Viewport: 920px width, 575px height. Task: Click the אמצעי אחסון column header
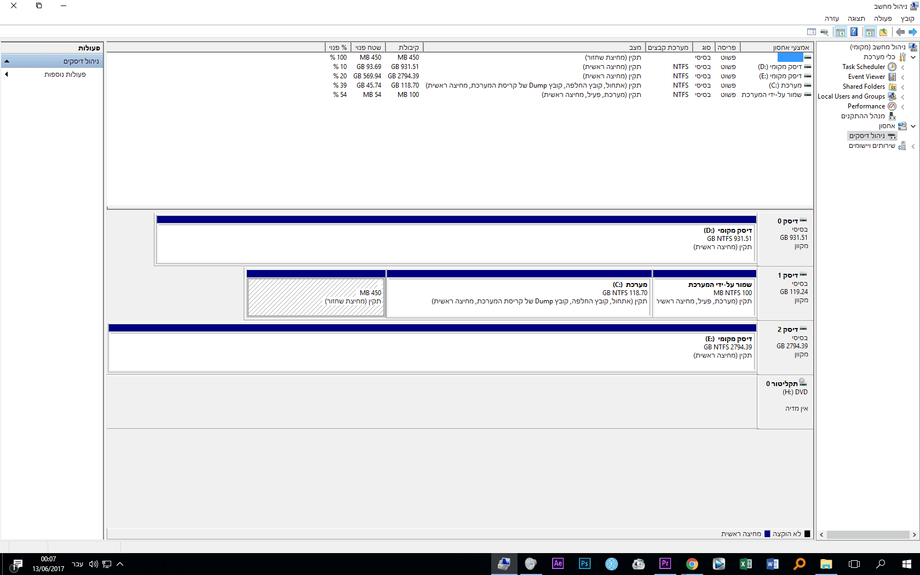point(777,48)
